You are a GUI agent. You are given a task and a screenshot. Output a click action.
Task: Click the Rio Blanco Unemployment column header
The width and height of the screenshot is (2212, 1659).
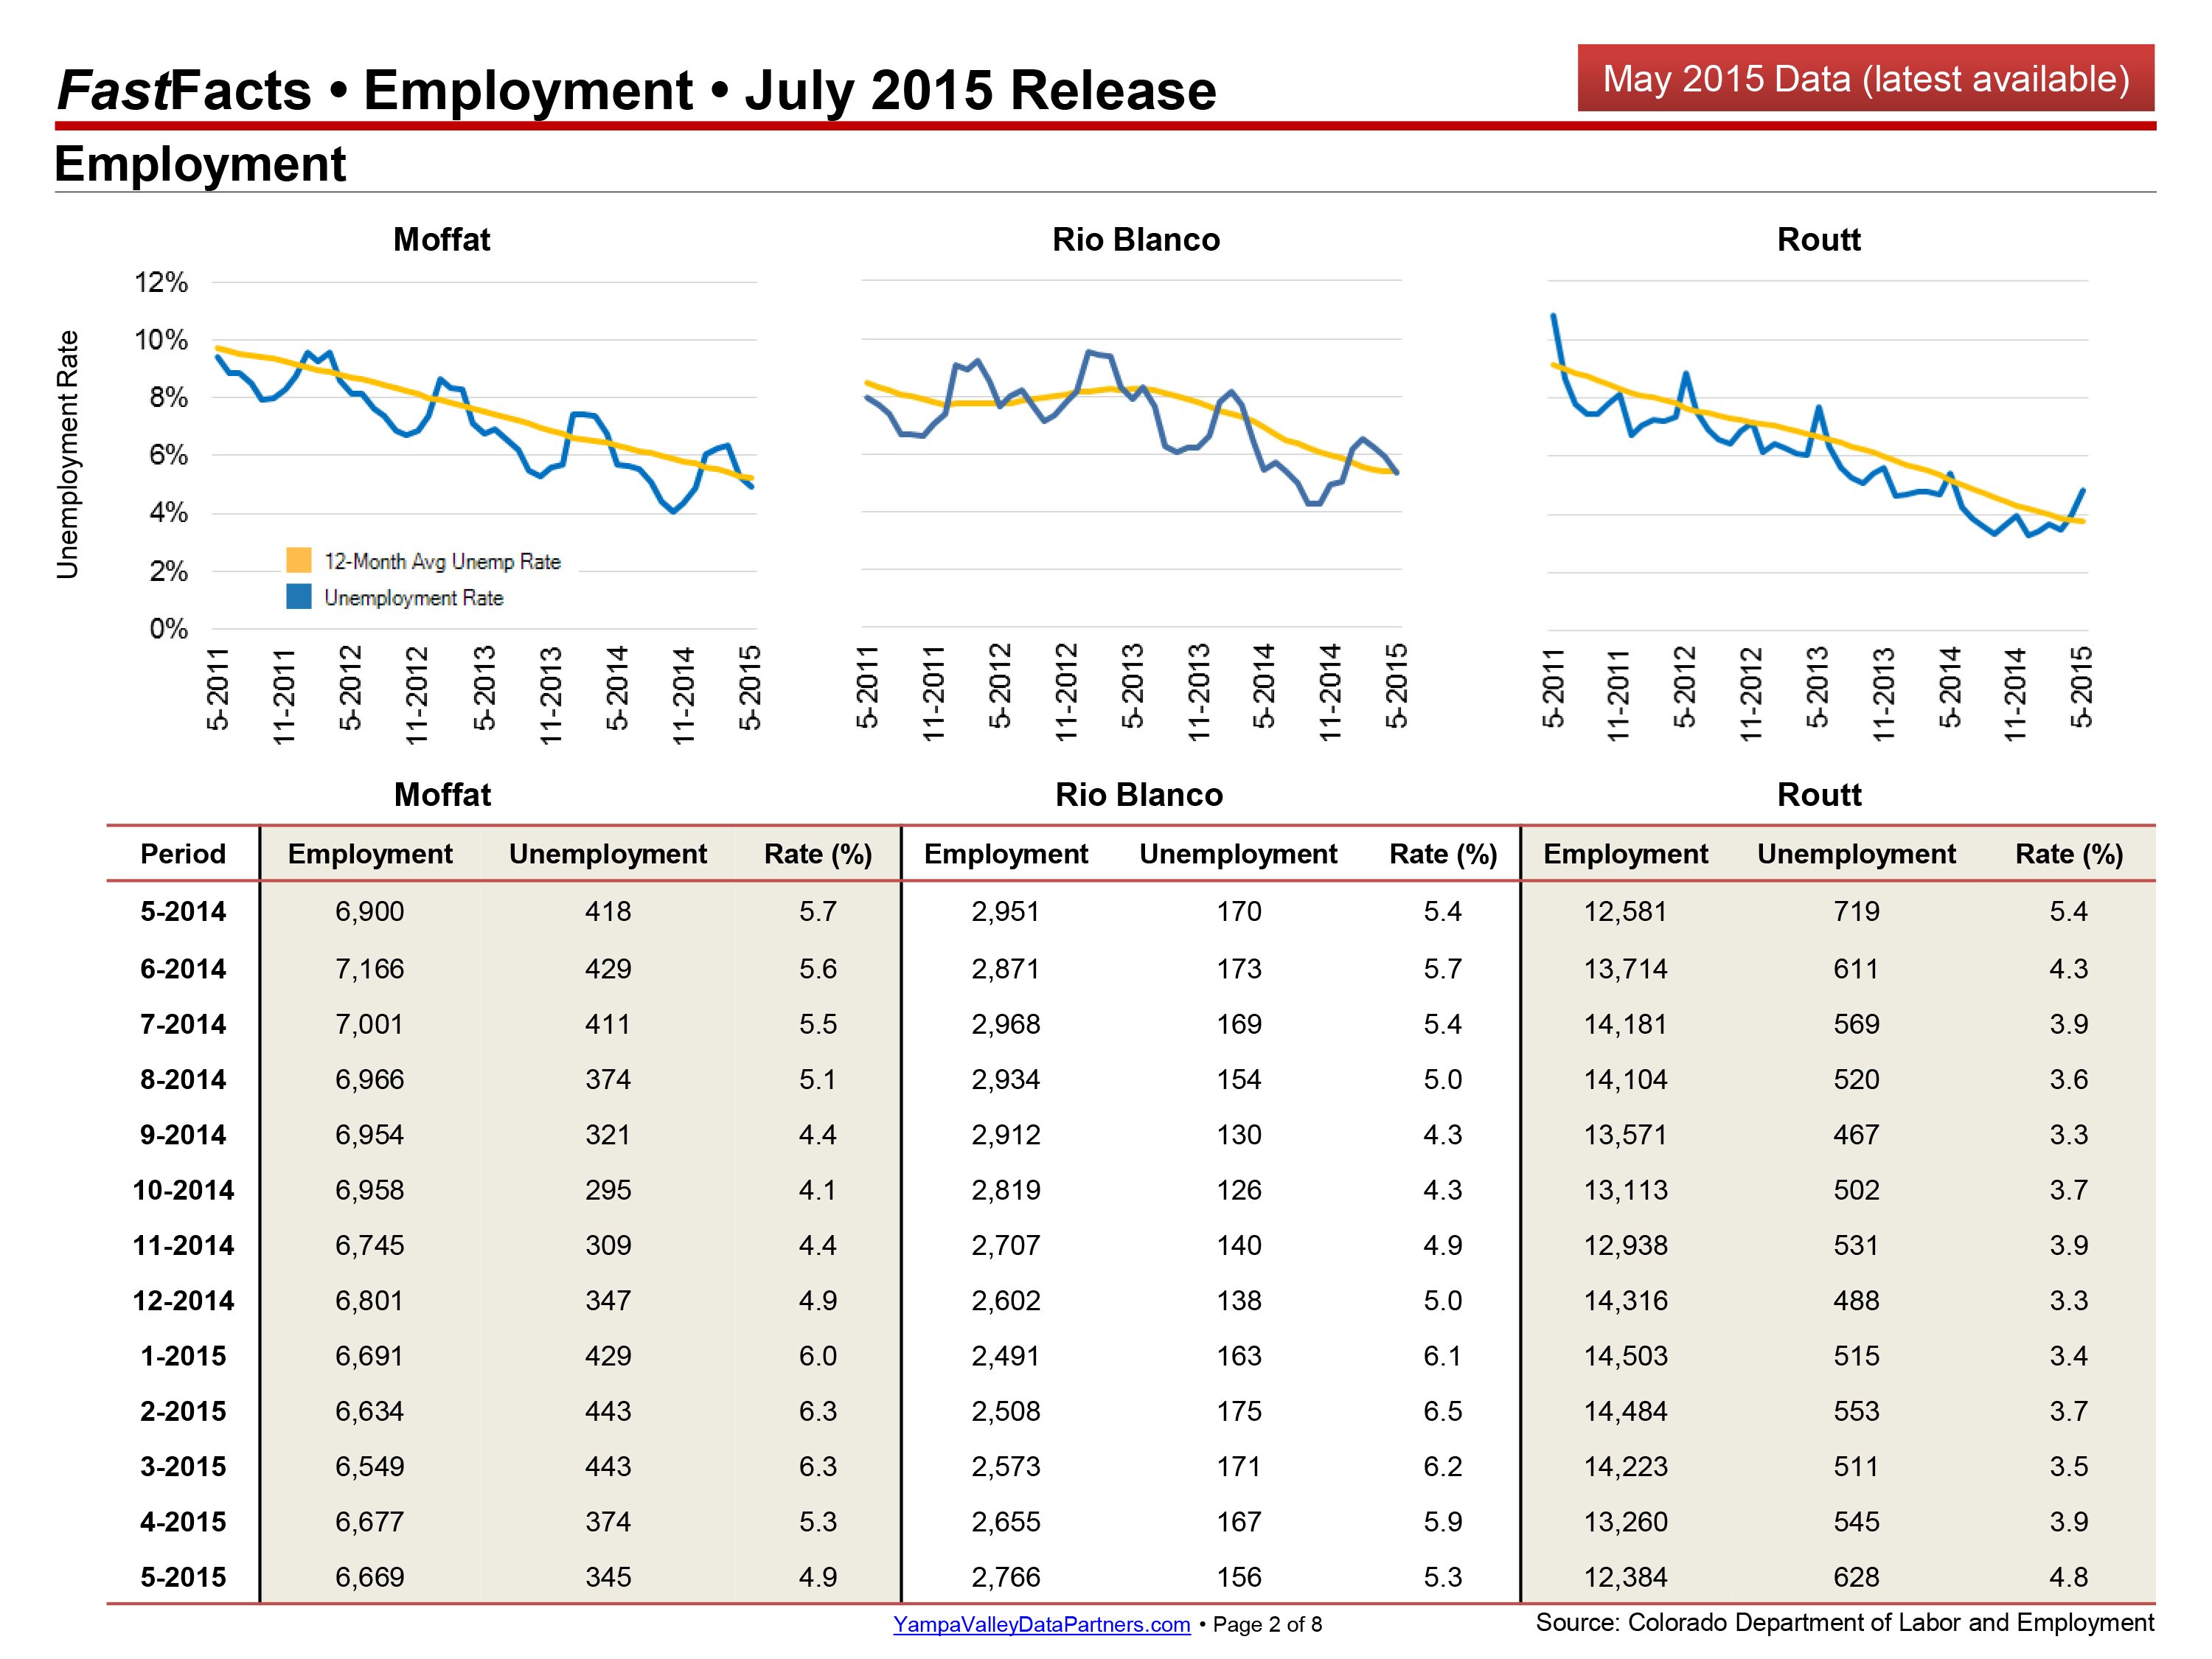1238,854
